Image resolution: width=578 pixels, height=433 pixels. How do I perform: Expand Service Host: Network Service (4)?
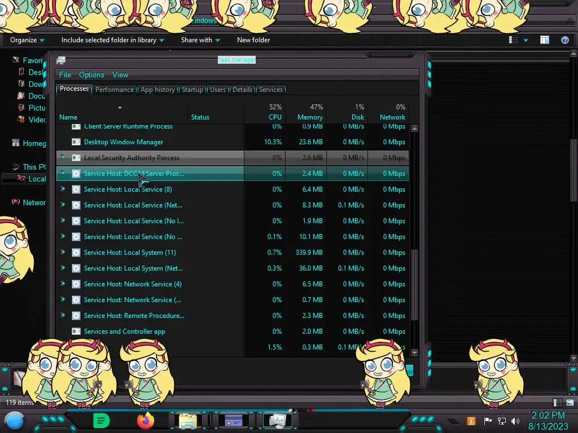63,284
